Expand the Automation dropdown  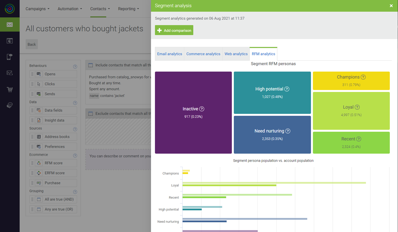(69, 9)
